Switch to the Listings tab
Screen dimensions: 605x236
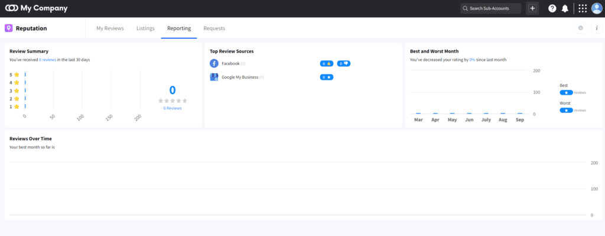pos(145,28)
